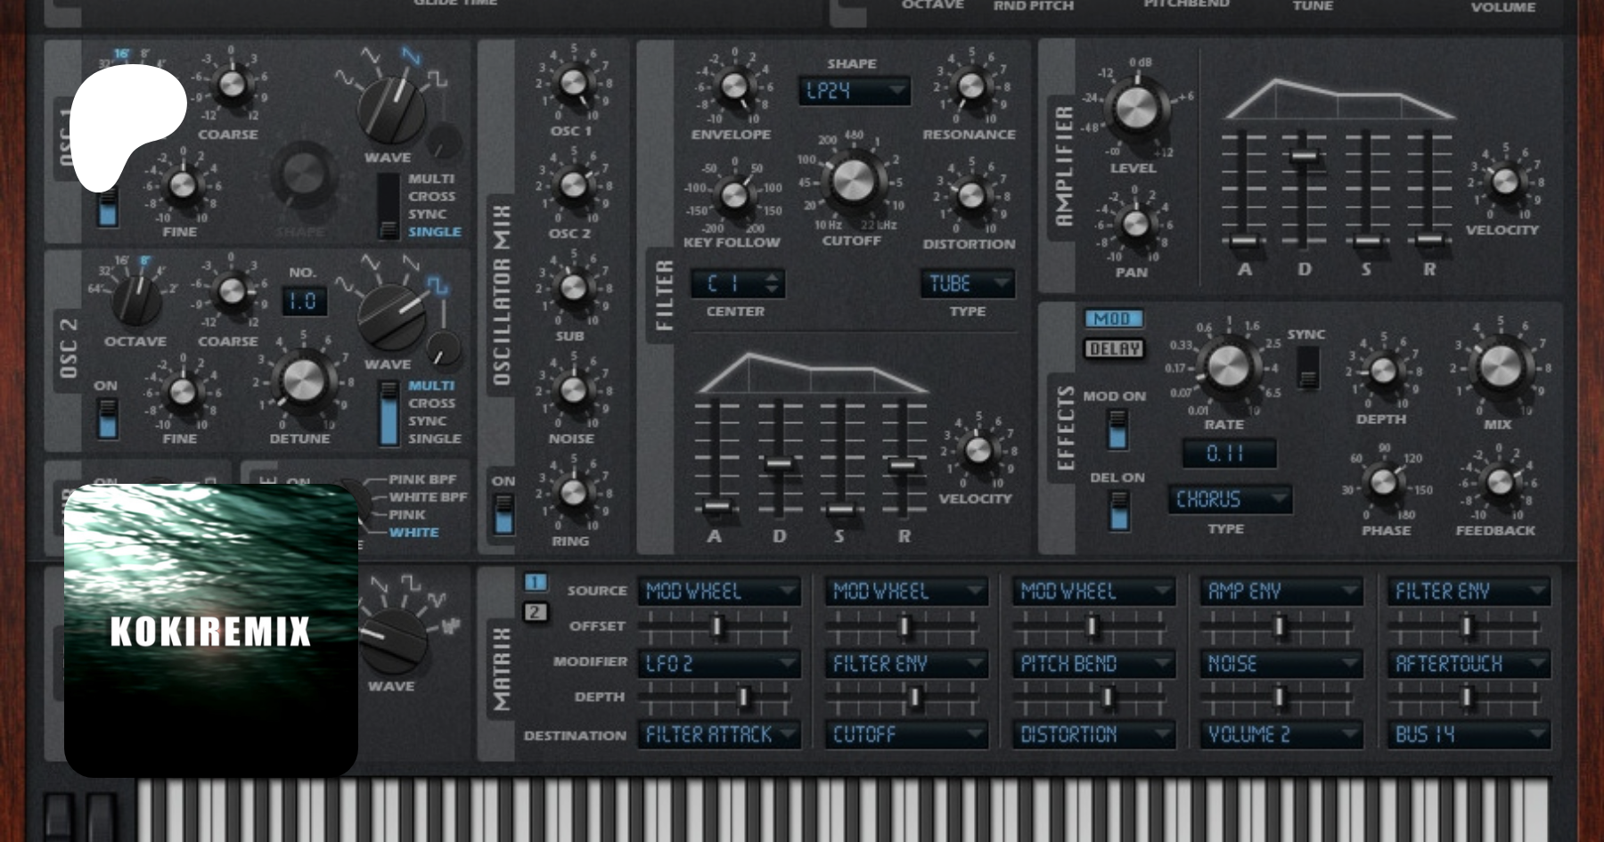Expand the Chorus effect type dropdown
This screenshot has height=842, width=1604.
(x=1229, y=499)
